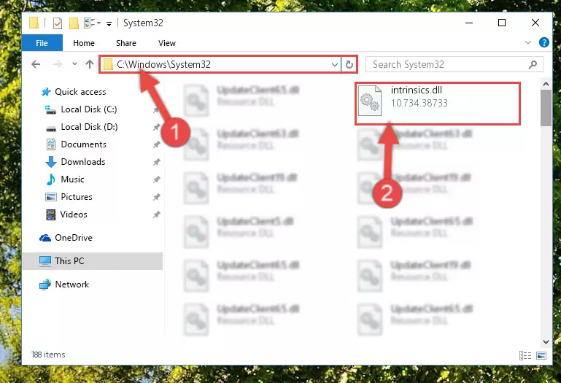Click the Network icon in the sidebar
Screen dimensions: 561x383
pos(45,285)
